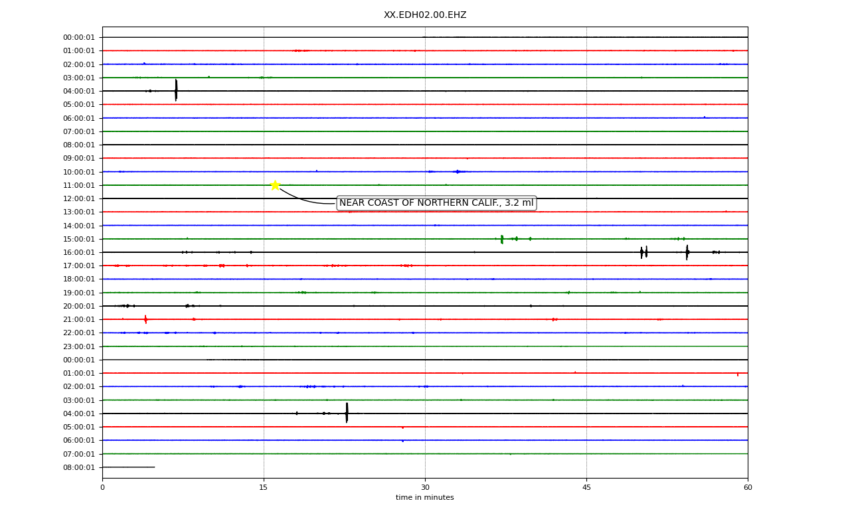Click the large black spike on the first 04:00:01 trace
Image resolution: width=850 pixels, height=531 pixels.
176,90
